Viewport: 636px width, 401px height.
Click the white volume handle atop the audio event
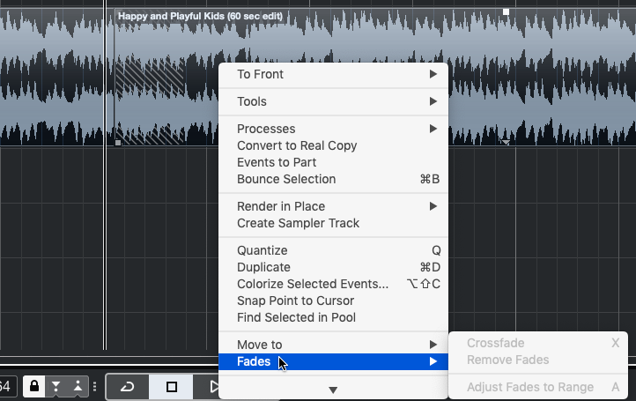(x=506, y=12)
